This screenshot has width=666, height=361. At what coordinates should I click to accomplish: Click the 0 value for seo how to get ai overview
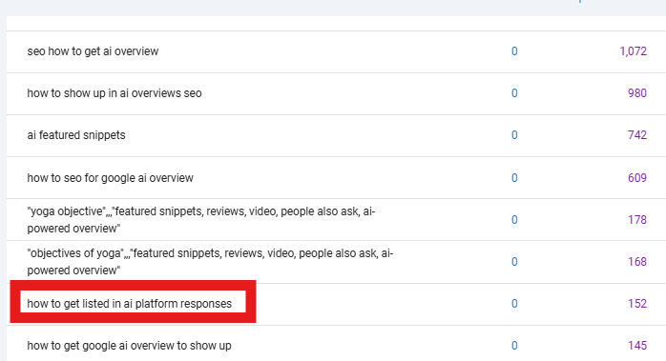(x=514, y=51)
